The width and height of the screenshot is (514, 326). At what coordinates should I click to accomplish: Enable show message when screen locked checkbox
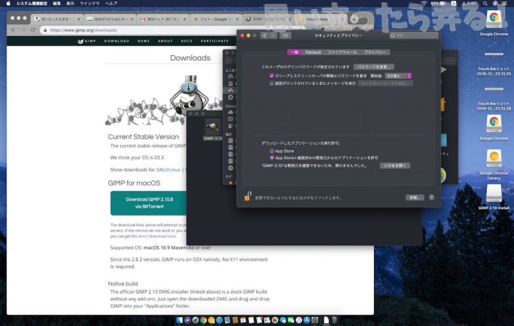(272, 83)
